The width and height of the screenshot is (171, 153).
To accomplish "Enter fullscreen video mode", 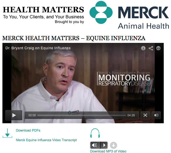I will click(x=145, y=115).
